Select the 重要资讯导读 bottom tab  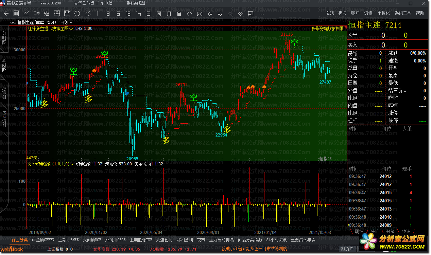(303, 240)
